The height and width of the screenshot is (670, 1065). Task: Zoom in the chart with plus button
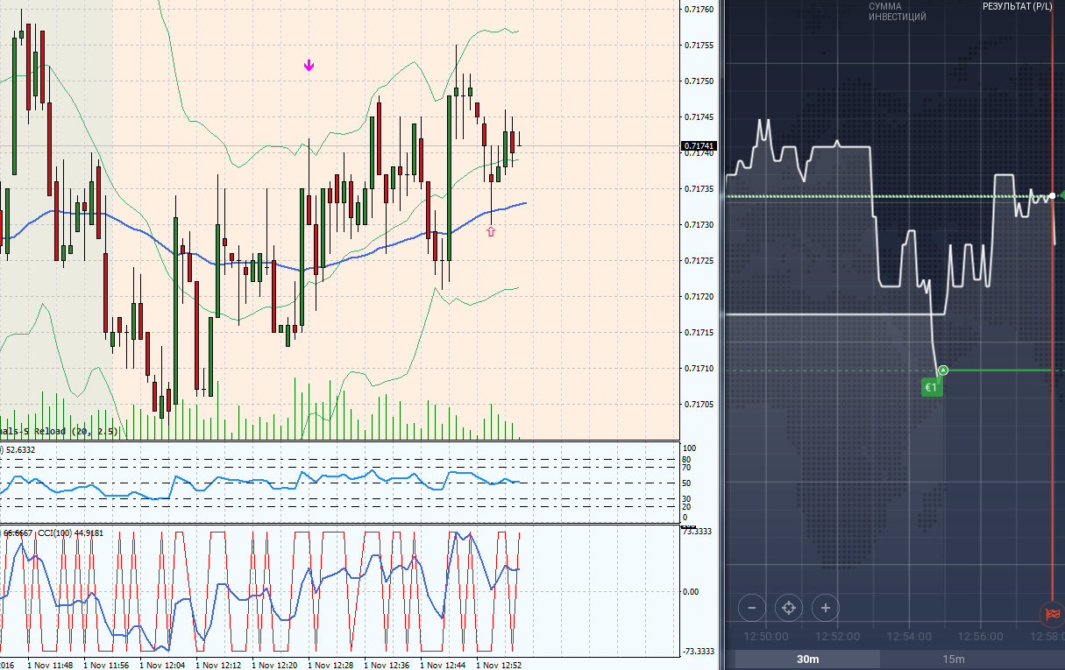(825, 607)
